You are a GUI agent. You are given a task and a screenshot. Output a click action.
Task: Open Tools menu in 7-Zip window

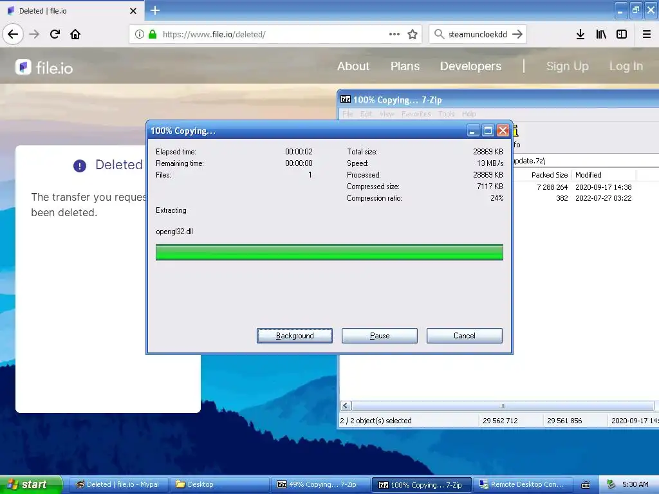446,114
